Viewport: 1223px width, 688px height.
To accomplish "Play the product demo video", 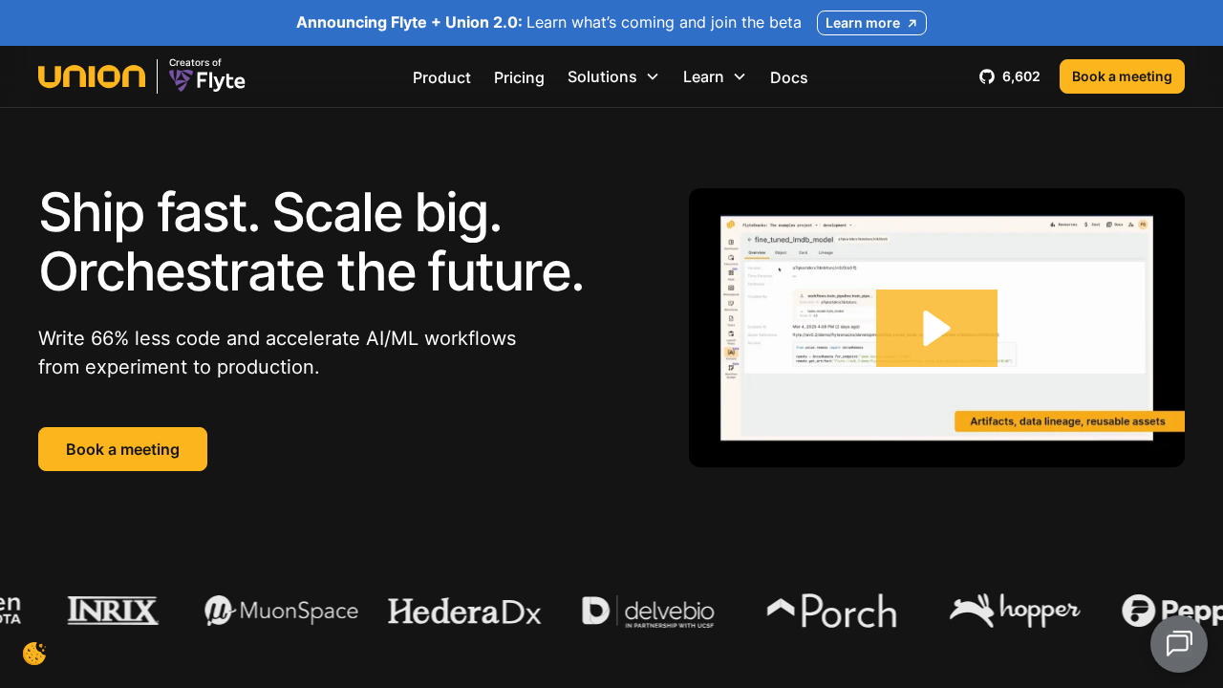I will [x=936, y=328].
